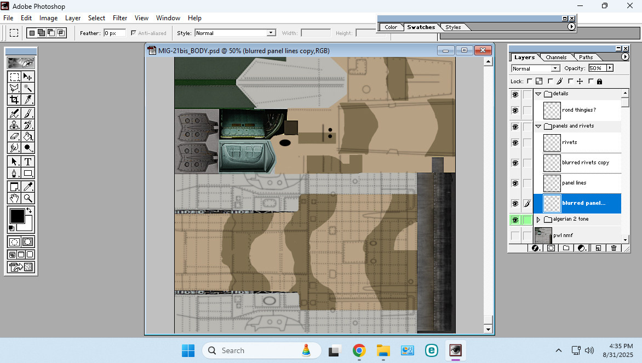Select the Type tool
The width and height of the screenshot is (642, 363).
coord(28,162)
